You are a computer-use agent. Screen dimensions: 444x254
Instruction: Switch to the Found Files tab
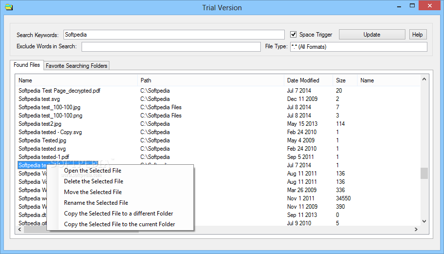pos(27,65)
